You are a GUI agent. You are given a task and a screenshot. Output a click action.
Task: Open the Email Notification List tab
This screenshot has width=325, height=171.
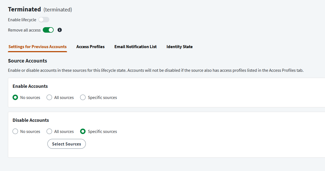(x=135, y=47)
